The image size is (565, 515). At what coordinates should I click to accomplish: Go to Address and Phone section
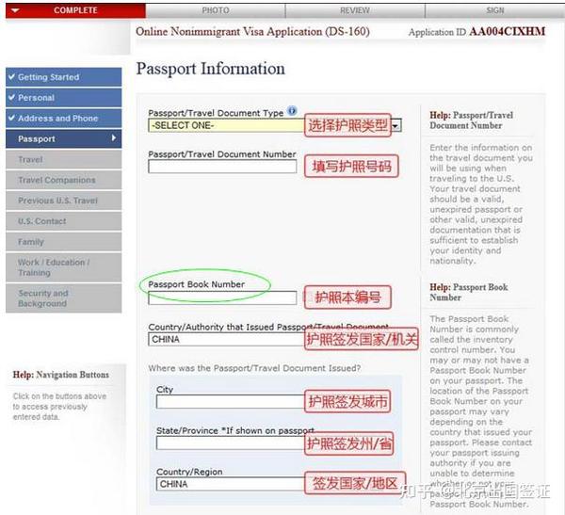pyautogui.click(x=64, y=119)
